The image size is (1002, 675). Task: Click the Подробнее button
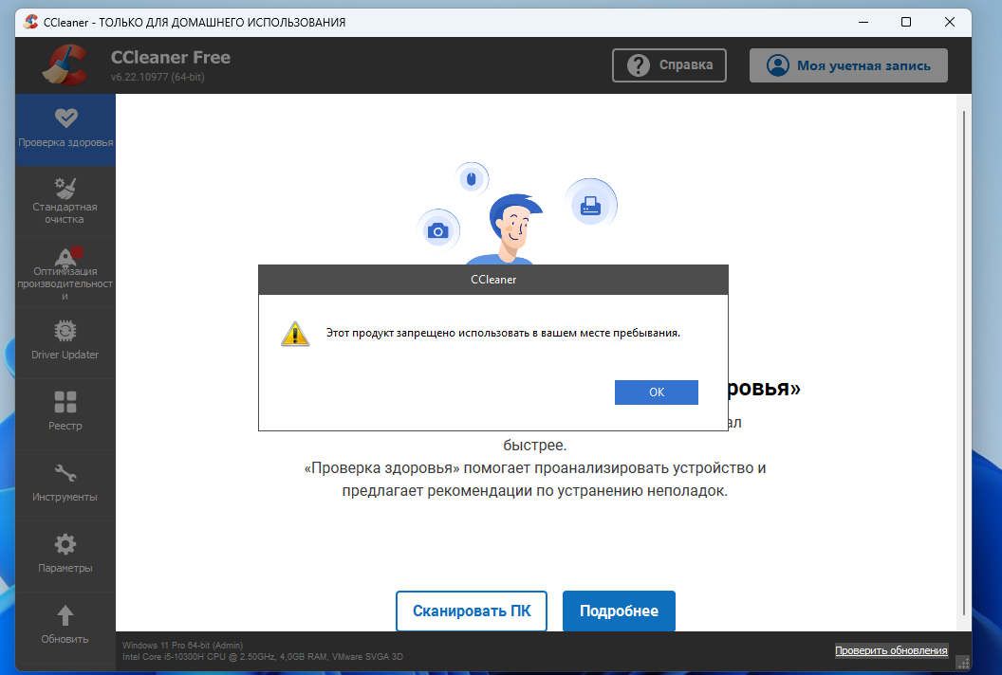619,611
